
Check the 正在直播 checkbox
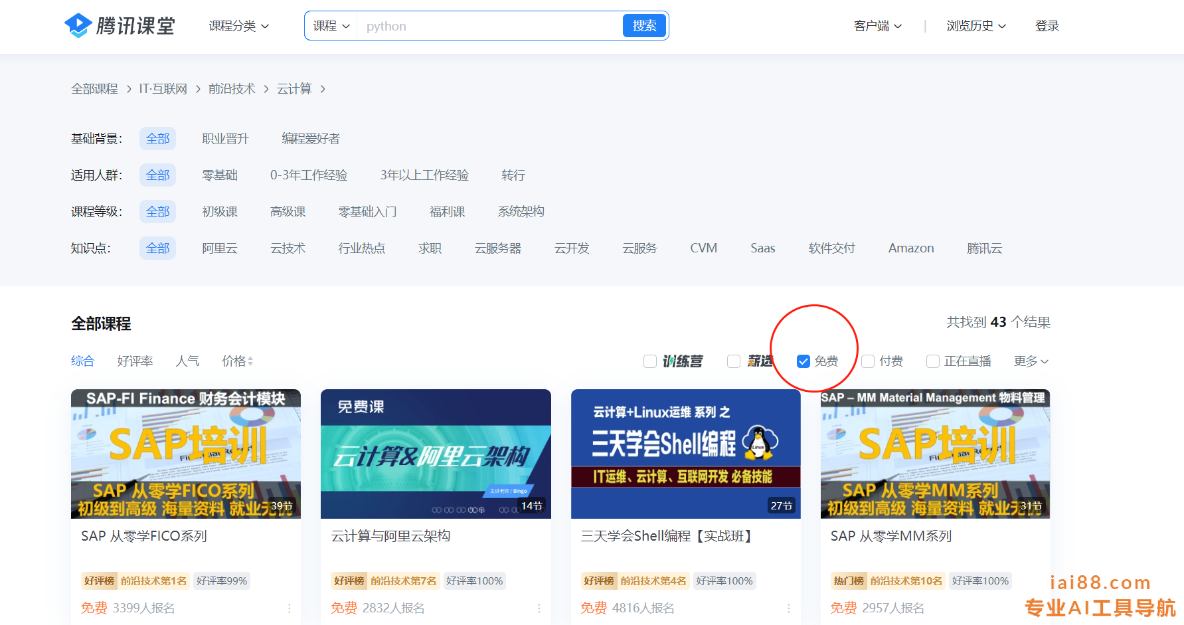[933, 361]
